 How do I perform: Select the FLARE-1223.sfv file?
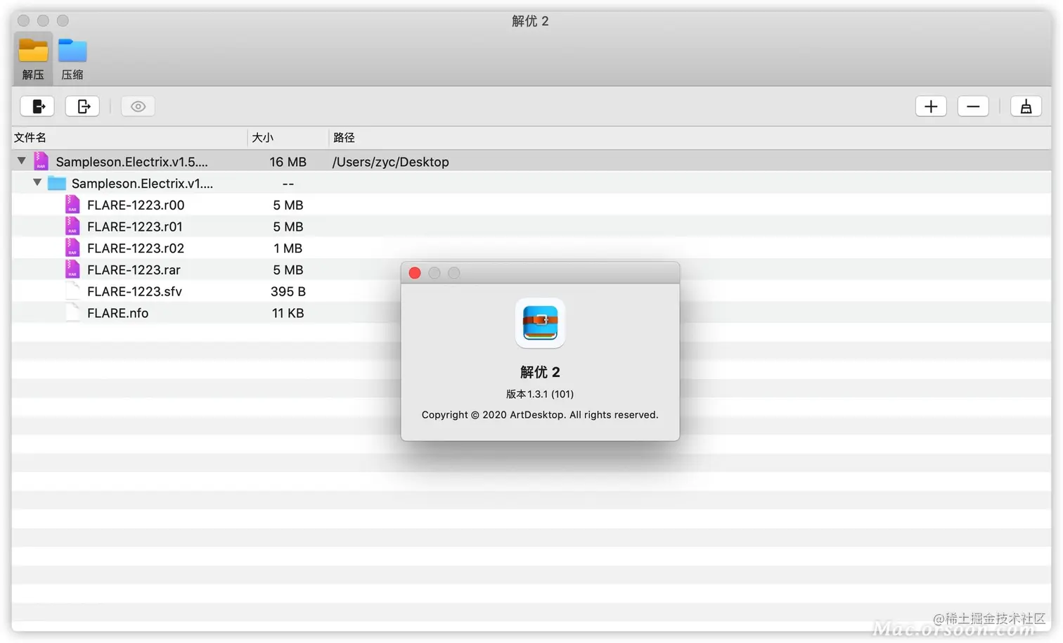531,291
